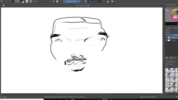Open the blending mode Normal dropdown

point(42,1)
